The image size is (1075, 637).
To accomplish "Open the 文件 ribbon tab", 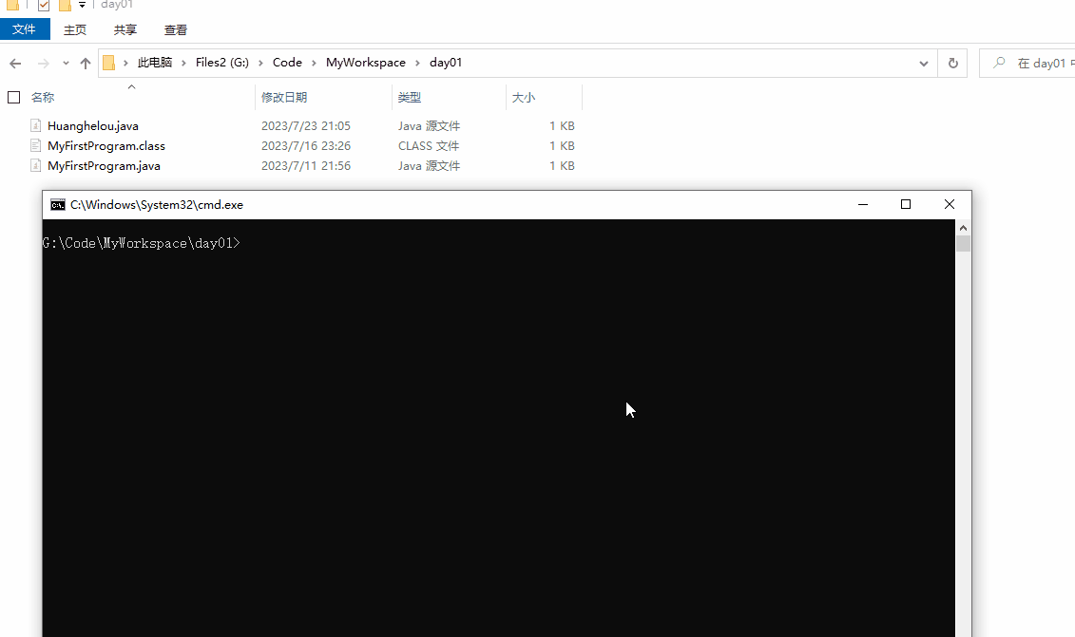I will [25, 29].
